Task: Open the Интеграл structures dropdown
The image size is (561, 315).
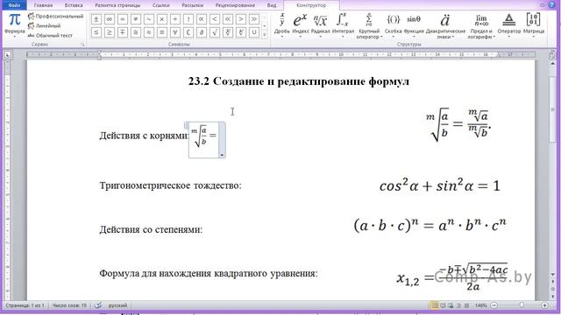Action: click(x=343, y=25)
